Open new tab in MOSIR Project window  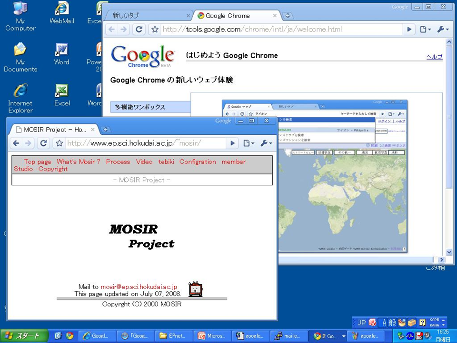(x=106, y=130)
